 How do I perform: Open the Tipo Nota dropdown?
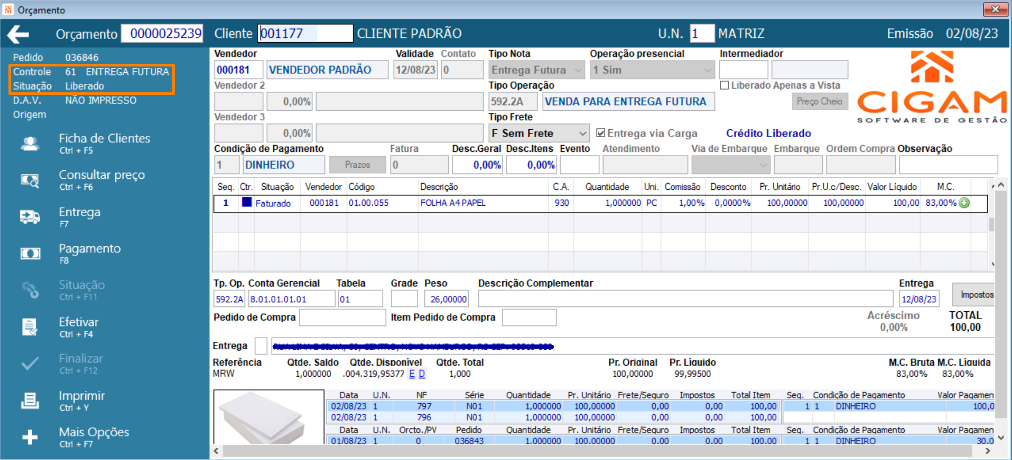578,70
